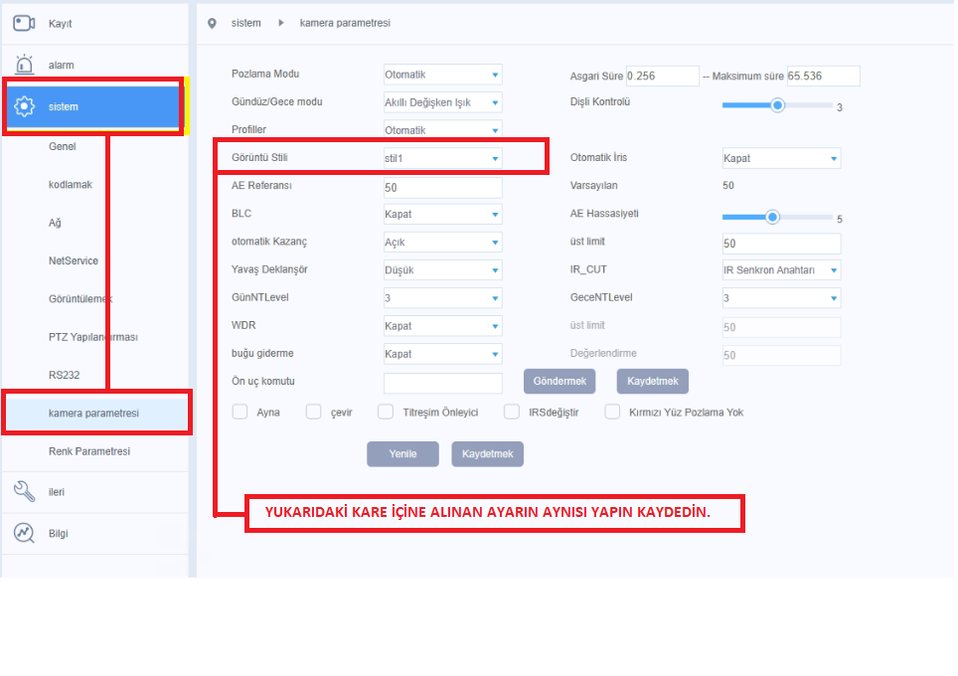This screenshot has width=958, height=676.
Task: Click the AE Referansı input field
Action: tap(442, 187)
